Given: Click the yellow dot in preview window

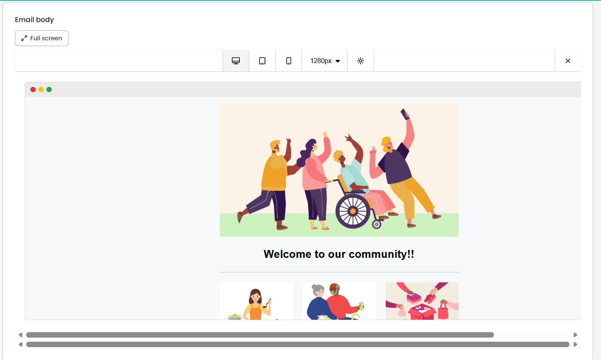Looking at the screenshot, I should coord(41,89).
